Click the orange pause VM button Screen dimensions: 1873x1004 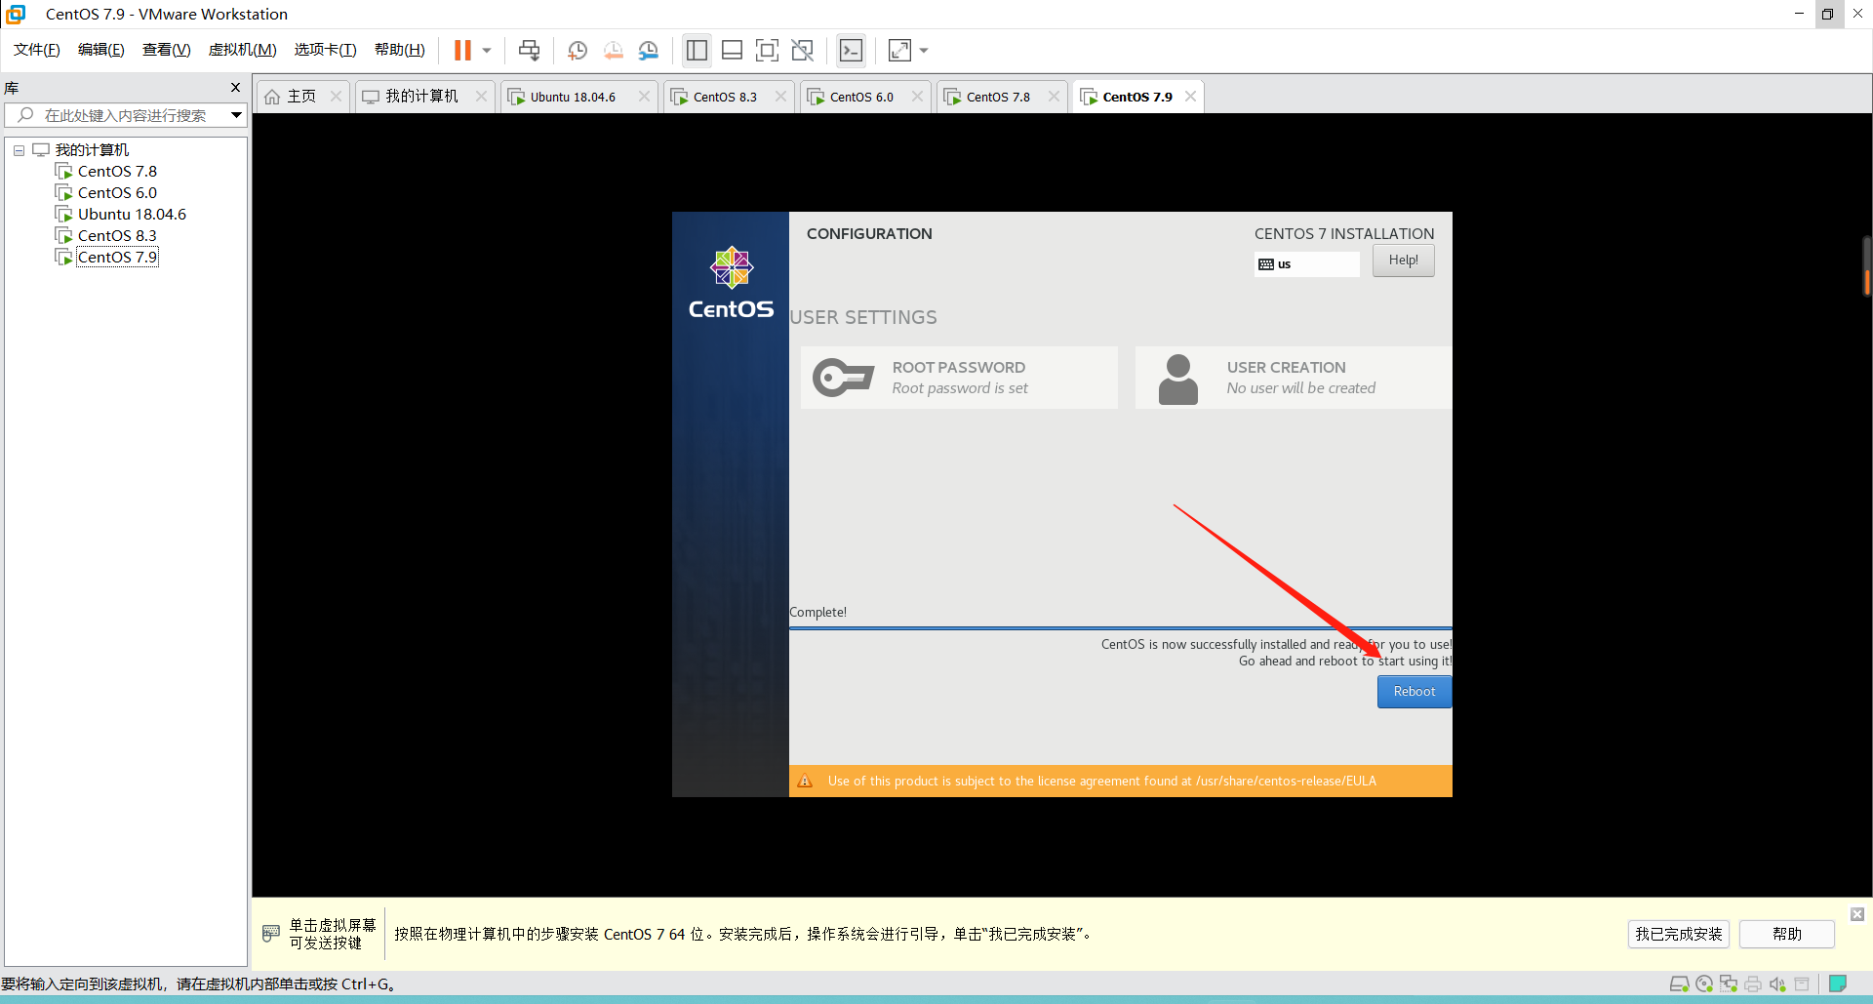(462, 50)
